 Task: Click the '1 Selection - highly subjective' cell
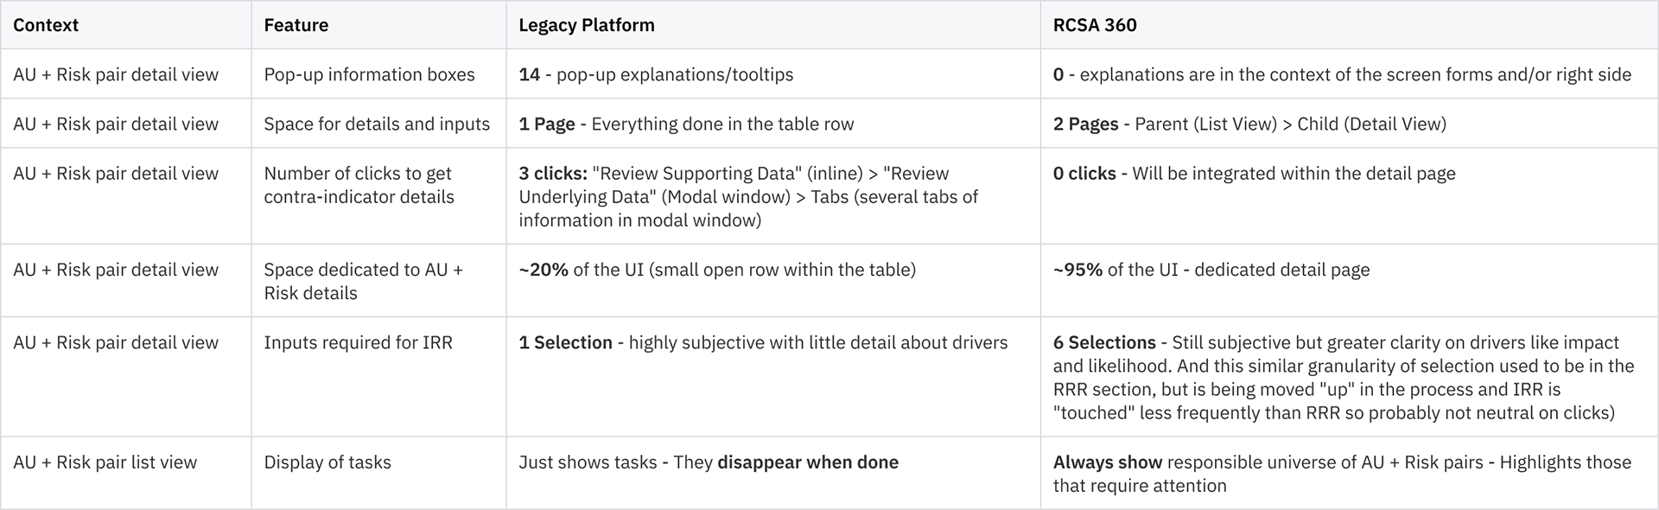click(762, 342)
